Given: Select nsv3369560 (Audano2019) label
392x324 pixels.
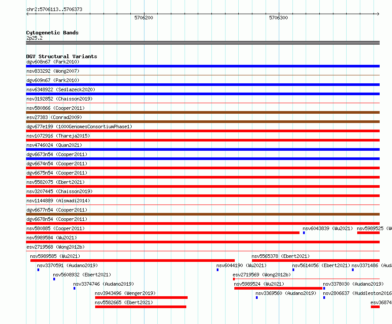Looking at the screenshot, I should 286,293.
